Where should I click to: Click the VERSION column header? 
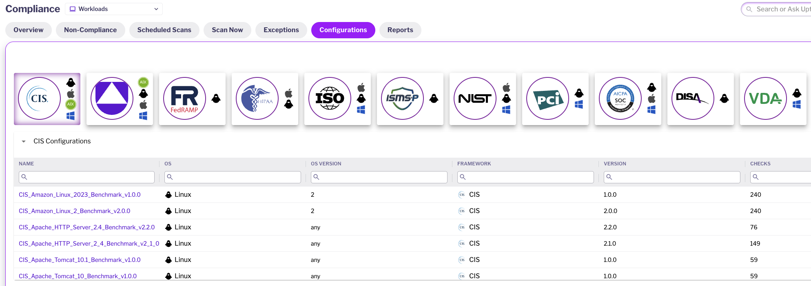click(615, 164)
